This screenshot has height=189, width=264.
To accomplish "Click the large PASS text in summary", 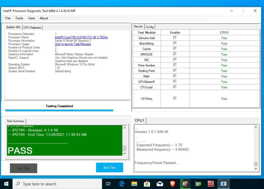I will click(x=20, y=150).
